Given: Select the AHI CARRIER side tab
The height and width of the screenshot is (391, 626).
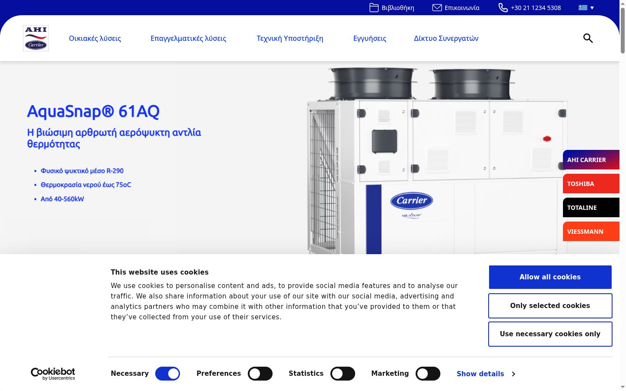Looking at the screenshot, I should click(x=591, y=160).
